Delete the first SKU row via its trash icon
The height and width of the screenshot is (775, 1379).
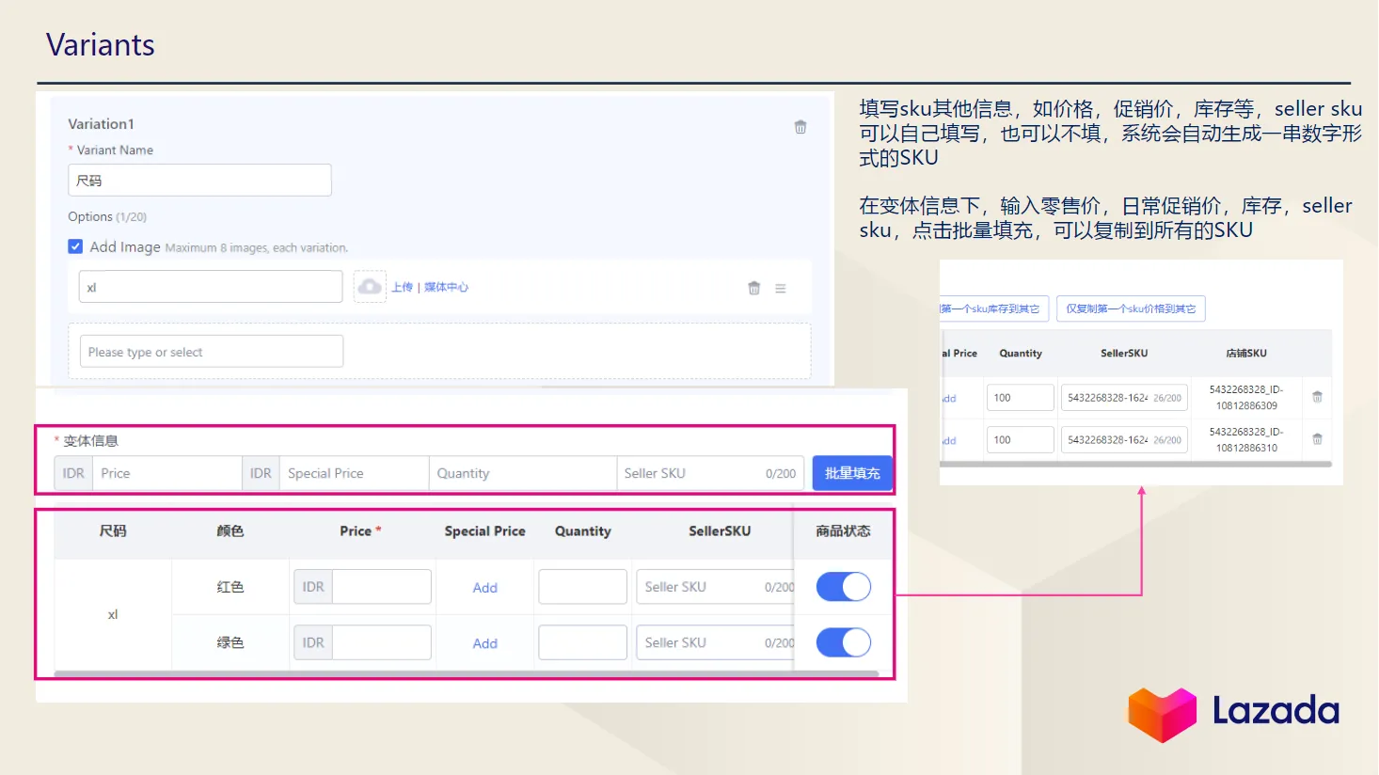pyautogui.click(x=1318, y=397)
